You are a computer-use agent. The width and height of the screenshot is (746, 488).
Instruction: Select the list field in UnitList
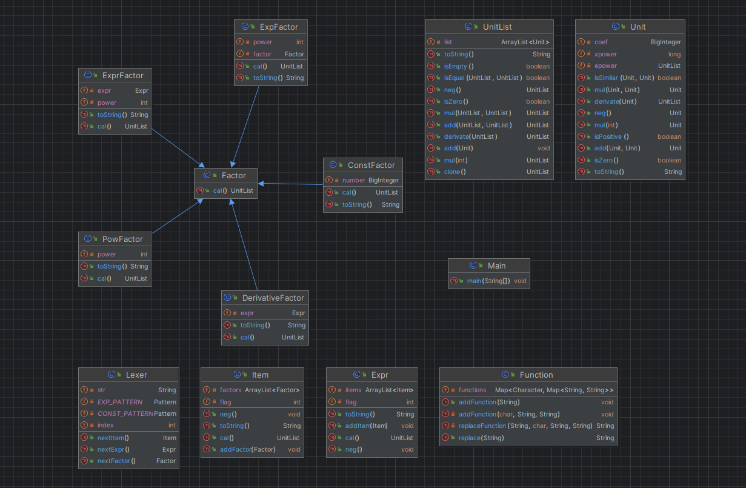click(x=489, y=42)
